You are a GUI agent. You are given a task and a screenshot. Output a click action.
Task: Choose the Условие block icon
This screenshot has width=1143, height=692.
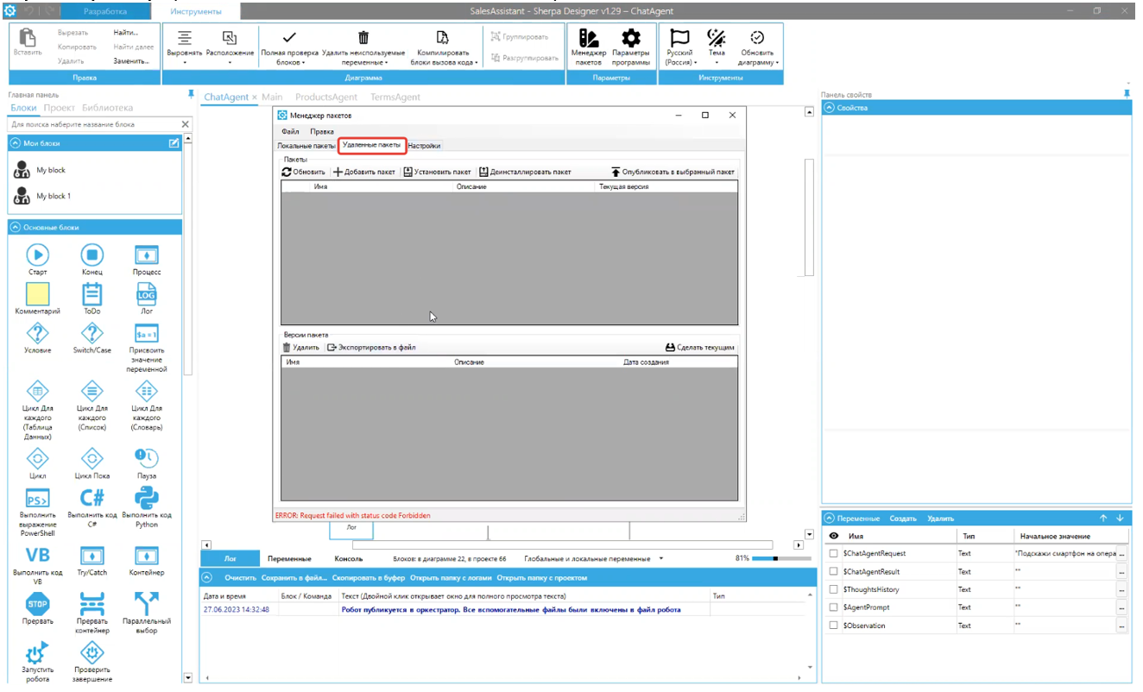[x=37, y=334]
